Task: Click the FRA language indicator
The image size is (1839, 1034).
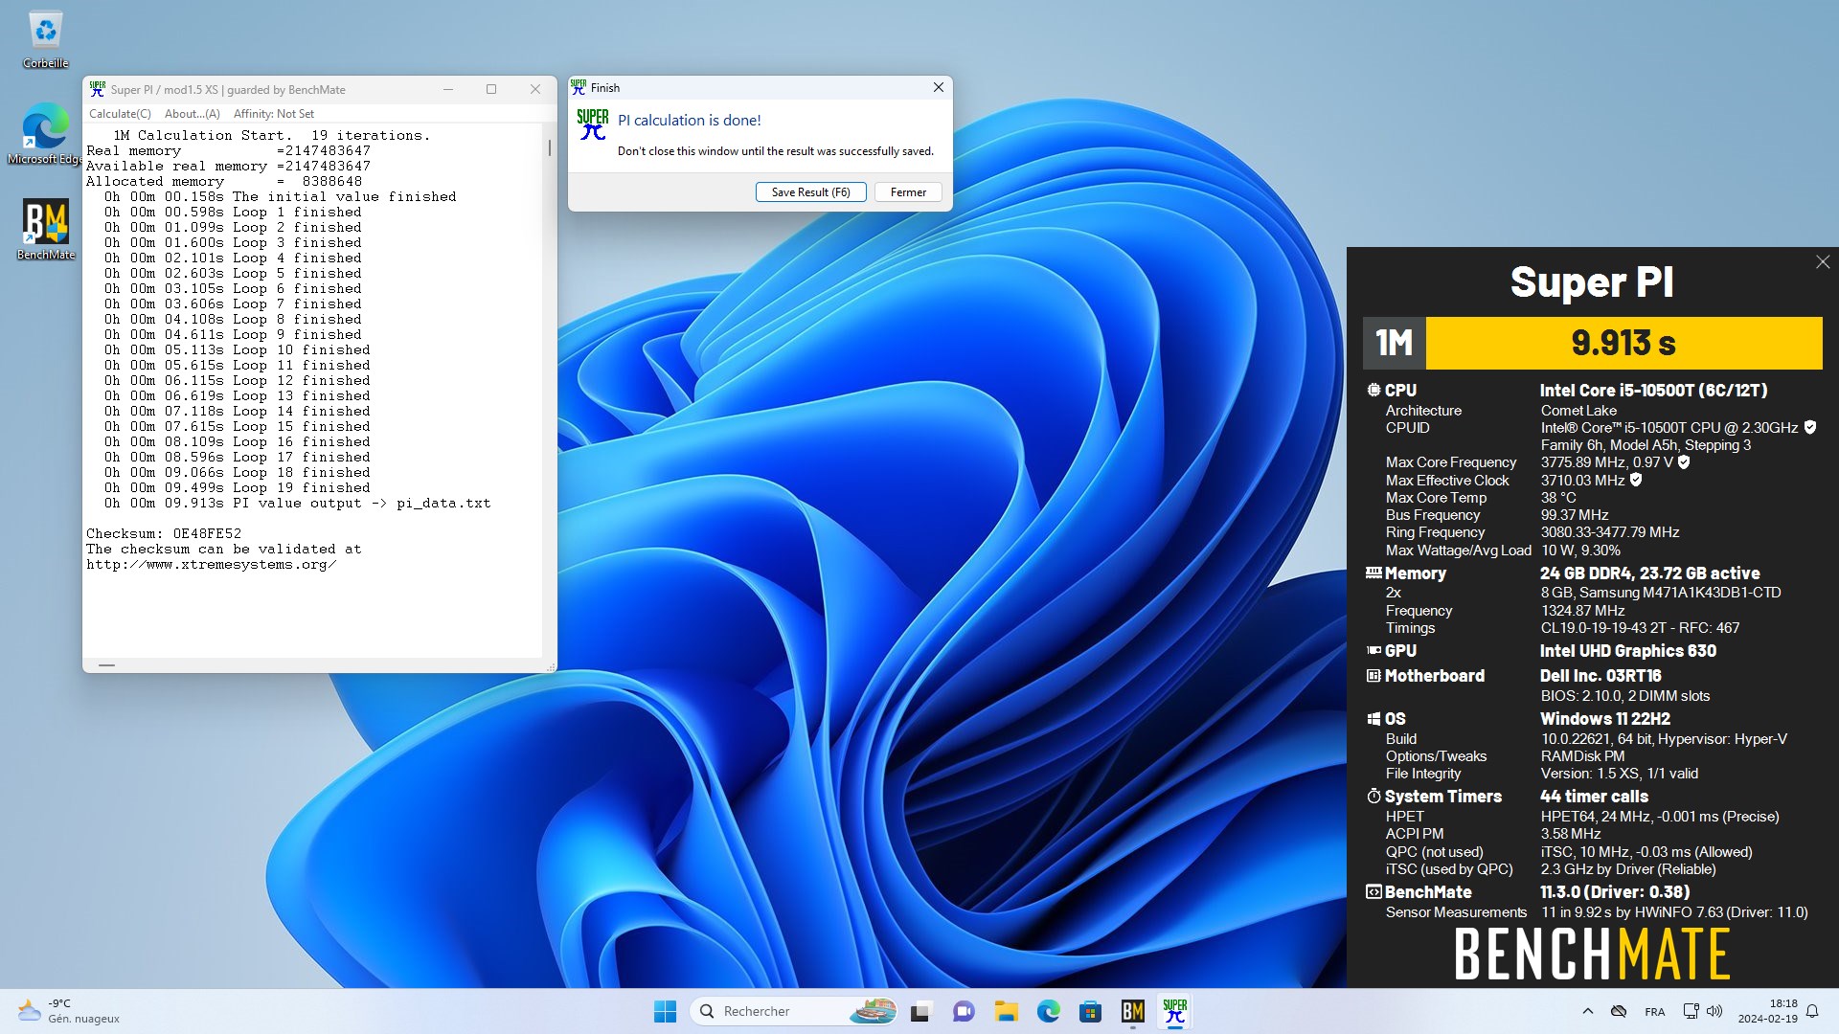Action: (1654, 1012)
